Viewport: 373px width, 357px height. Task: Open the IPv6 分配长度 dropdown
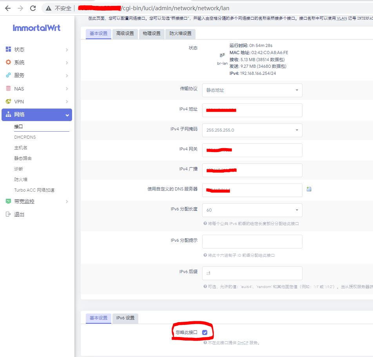click(x=252, y=210)
